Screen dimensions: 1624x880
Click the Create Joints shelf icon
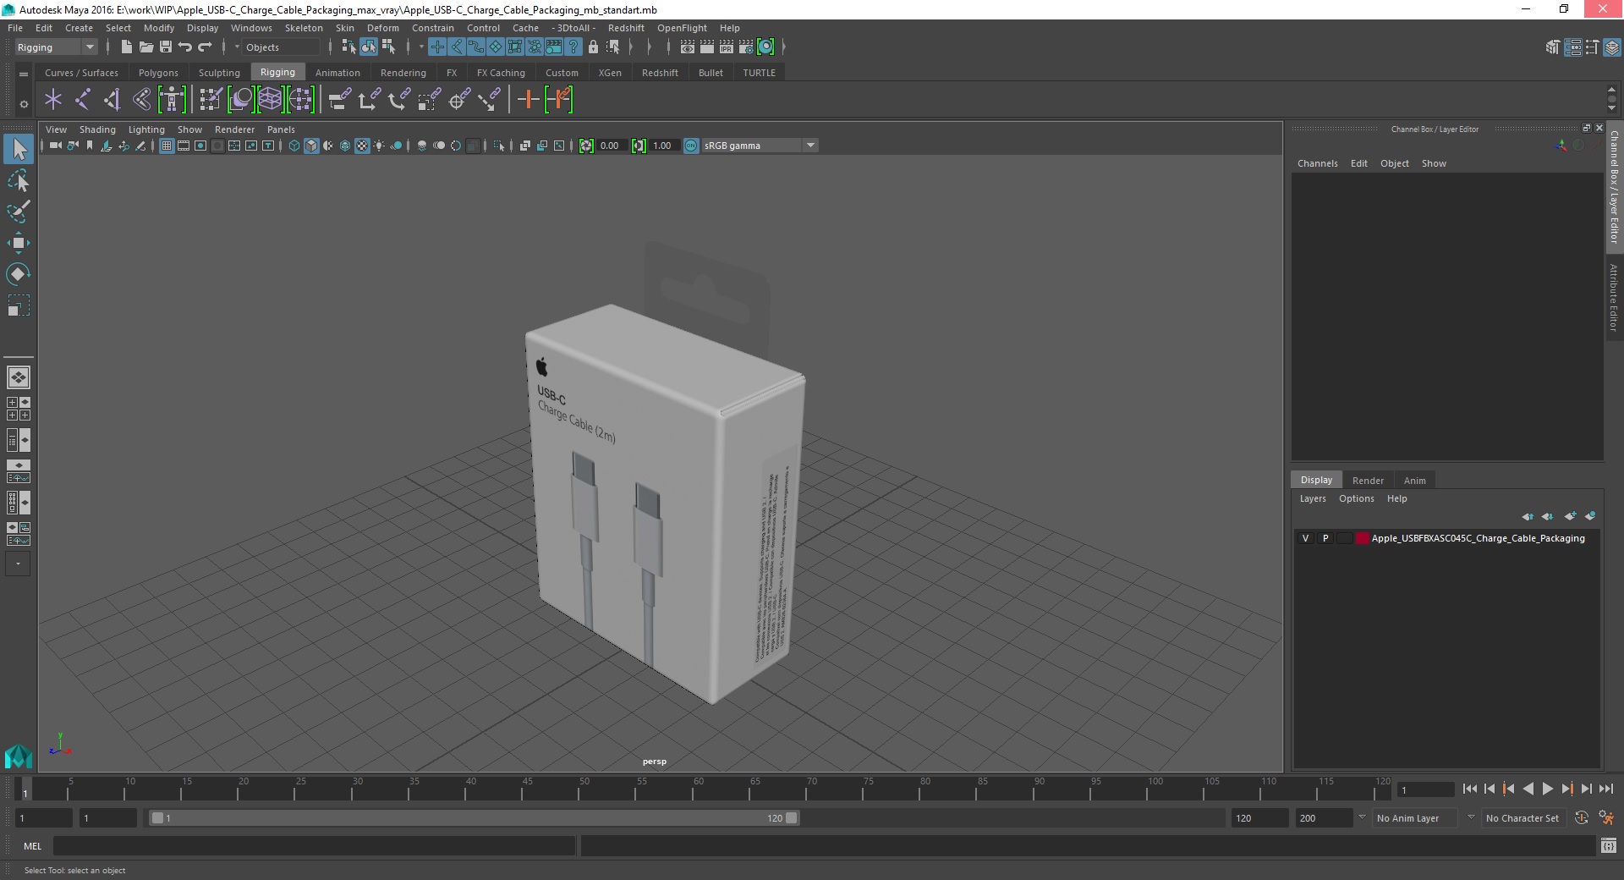[x=83, y=100]
